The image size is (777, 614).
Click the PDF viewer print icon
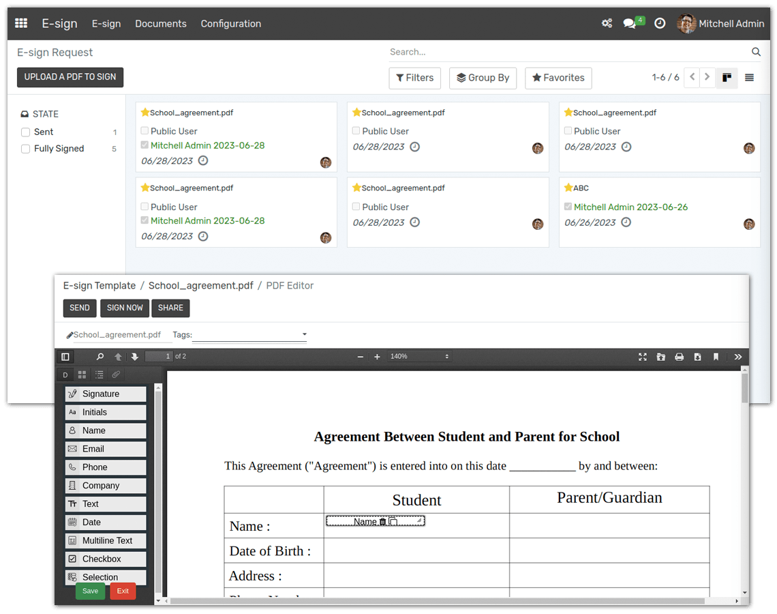(680, 357)
